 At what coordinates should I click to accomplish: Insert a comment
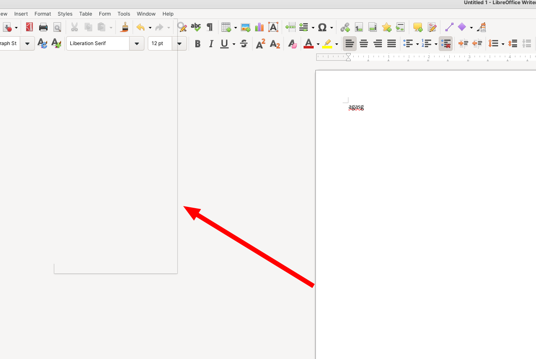[418, 27]
